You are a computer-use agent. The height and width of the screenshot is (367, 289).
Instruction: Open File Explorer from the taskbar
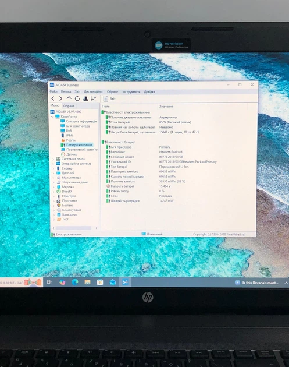point(88,283)
